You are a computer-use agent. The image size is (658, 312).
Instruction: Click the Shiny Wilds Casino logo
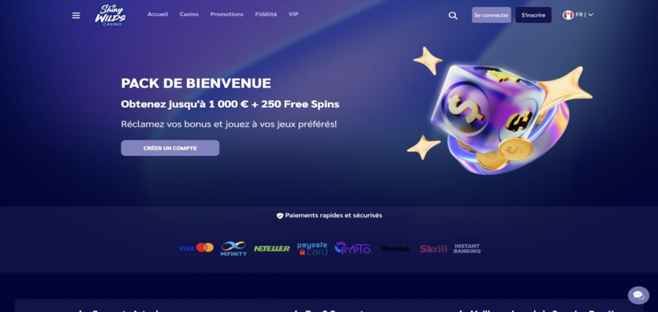tap(111, 15)
